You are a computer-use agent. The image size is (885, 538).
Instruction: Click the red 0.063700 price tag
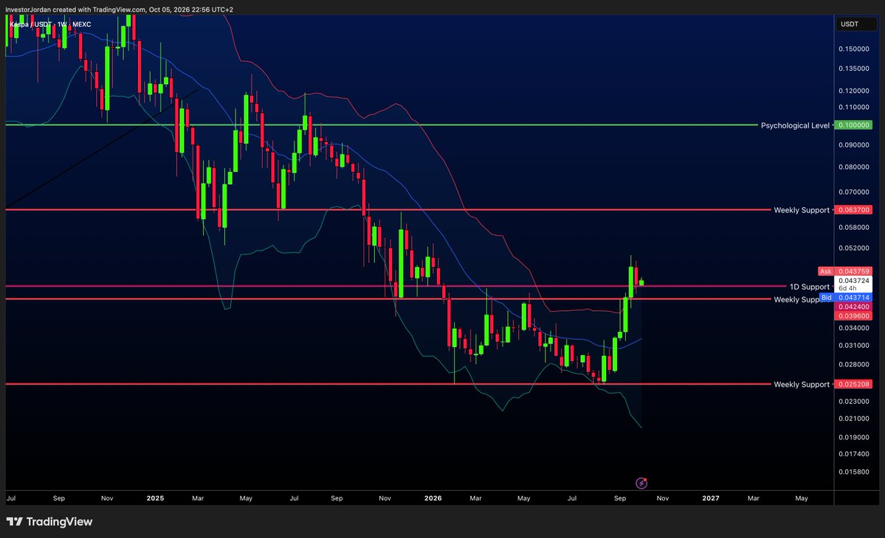pos(853,210)
